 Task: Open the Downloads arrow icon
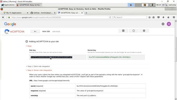pos(163,17)
